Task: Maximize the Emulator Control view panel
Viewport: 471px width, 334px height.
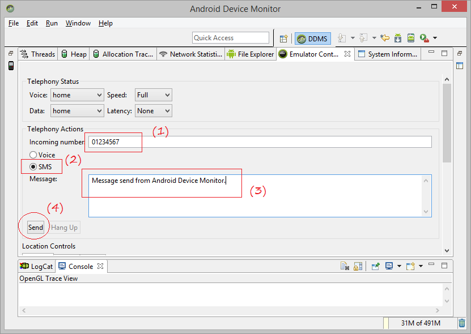Action: click(x=444, y=53)
